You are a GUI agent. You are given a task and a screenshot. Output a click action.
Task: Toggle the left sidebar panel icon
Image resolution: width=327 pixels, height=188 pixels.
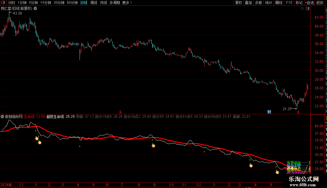tap(3, 3)
